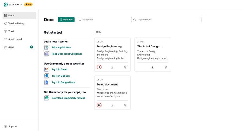Click the 23 issues badge on Demo document
Image resolution: width=244 pixels, height=131 pixels.
coord(99,105)
